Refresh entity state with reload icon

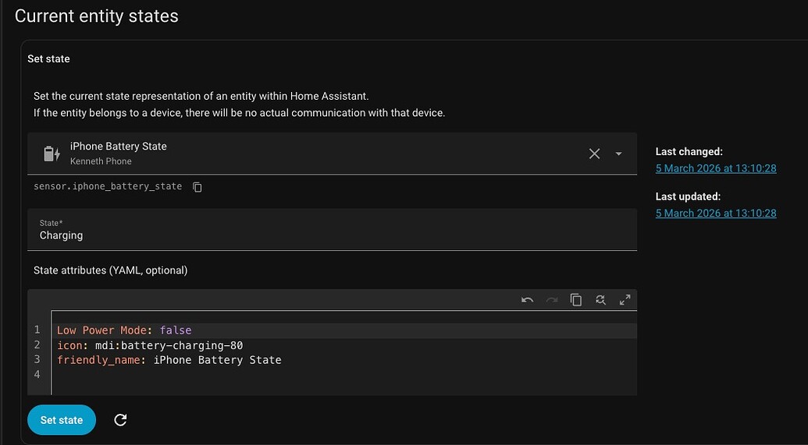(120, 420)
